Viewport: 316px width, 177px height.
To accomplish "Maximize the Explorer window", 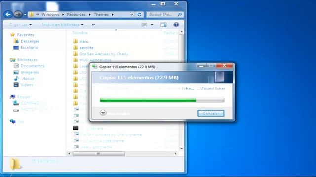I will click(x=163, y=4).
